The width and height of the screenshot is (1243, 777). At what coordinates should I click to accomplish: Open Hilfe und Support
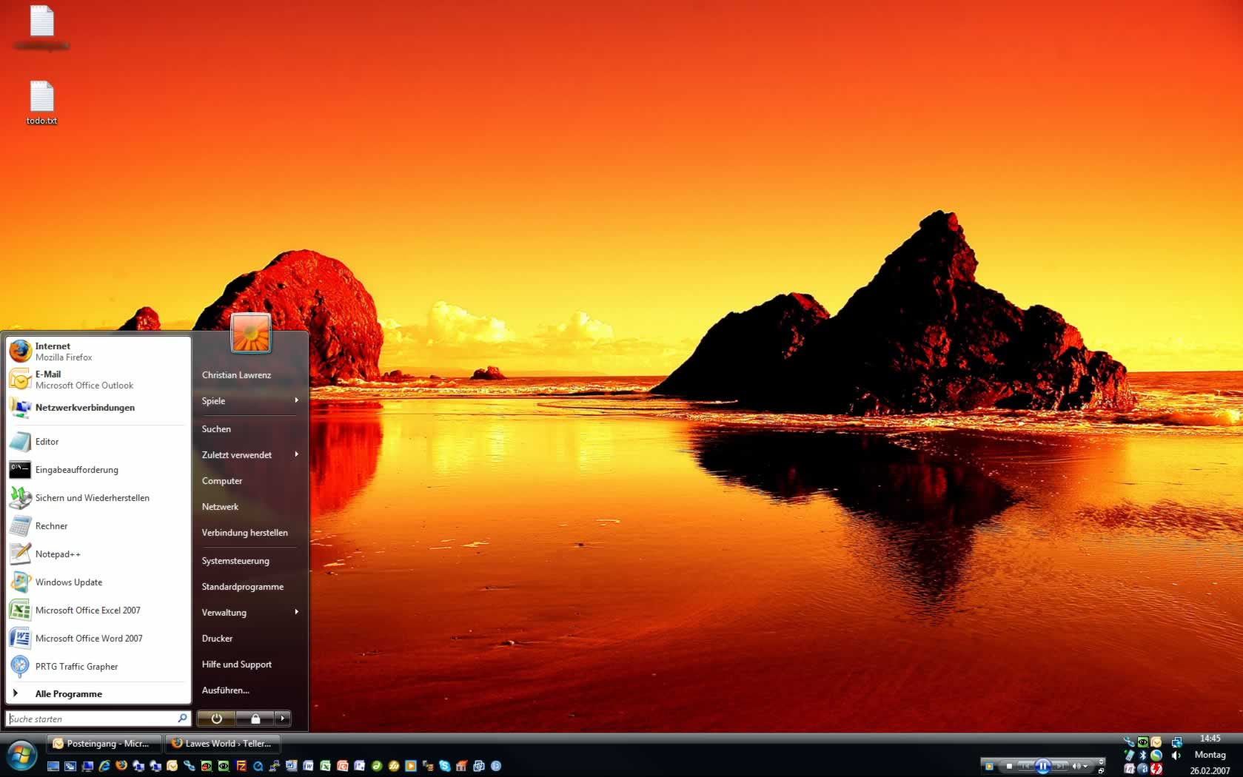236,664
